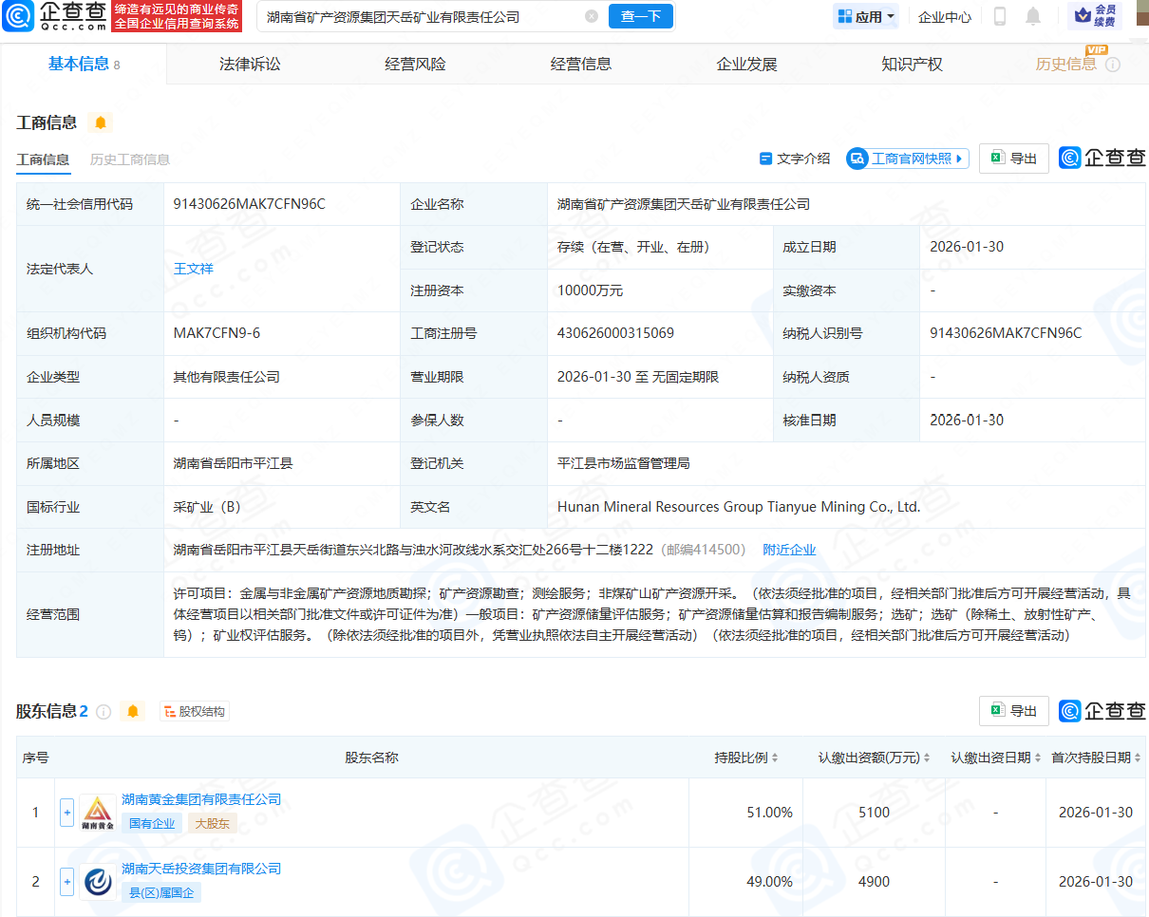Viewport: 1149px width, 917px height.
Task: Click Hunan Gold Group shareholder logo
Action: point(97,813)
